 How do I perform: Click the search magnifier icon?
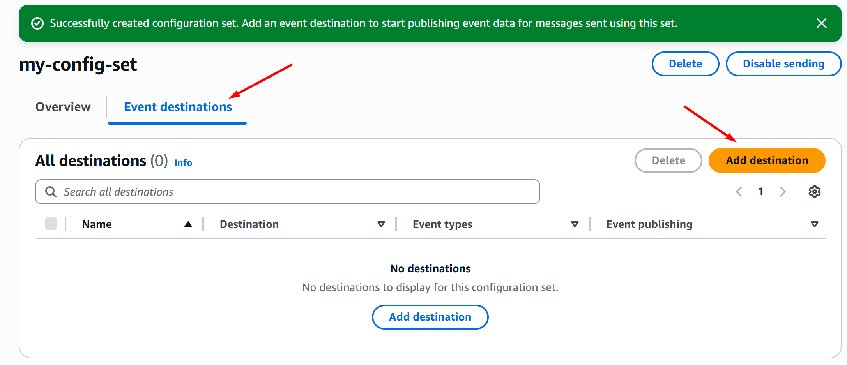[x=51, y=192]
